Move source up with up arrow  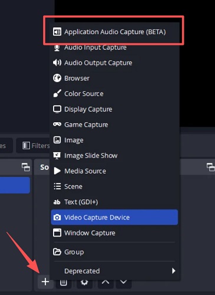click(105, 282)
